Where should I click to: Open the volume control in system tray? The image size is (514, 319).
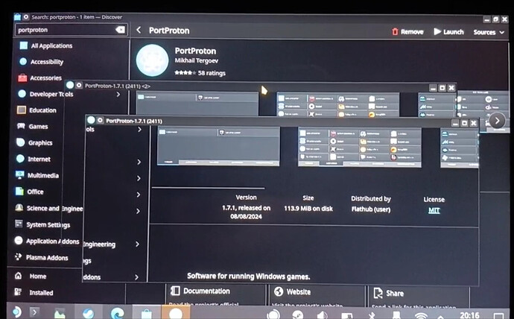click(x=322, y=315)
